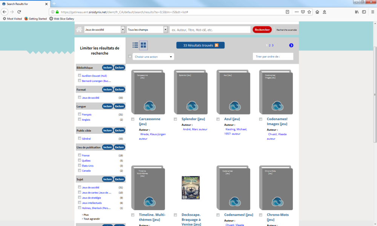Open Getting Started bookmark
Viewport: 377px width, 226px height.
[35, 18]
